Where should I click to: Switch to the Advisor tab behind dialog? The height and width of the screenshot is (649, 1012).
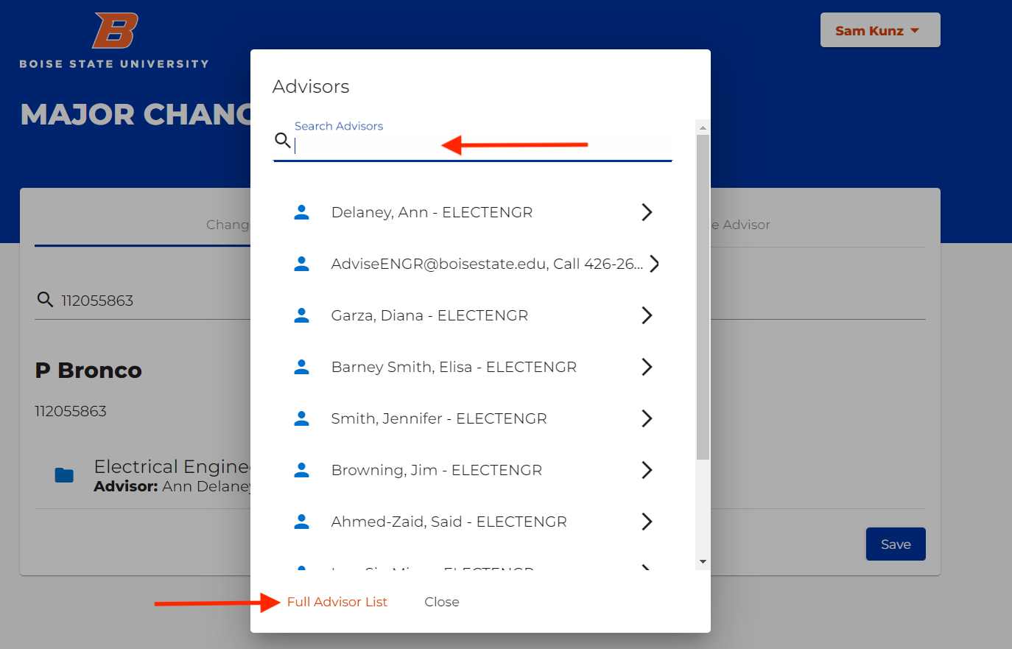pyautogui.click(x=740, y=225)
